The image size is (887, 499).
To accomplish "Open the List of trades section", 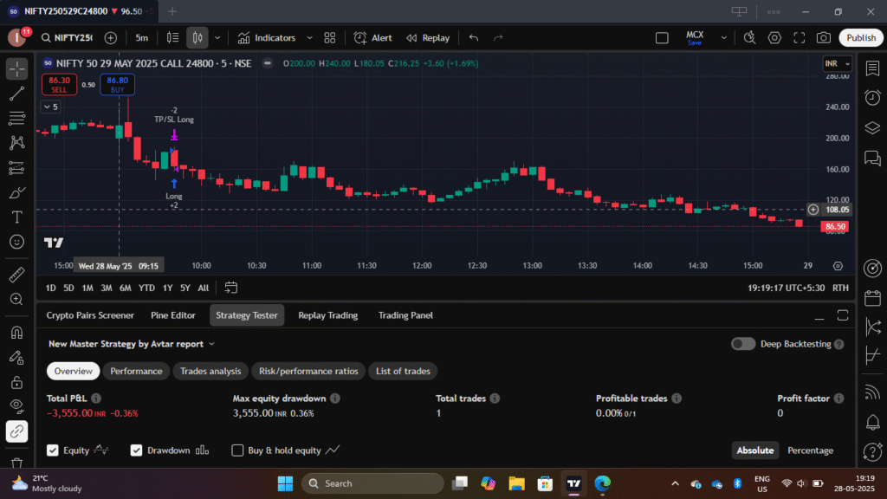I will coord(404,371).
